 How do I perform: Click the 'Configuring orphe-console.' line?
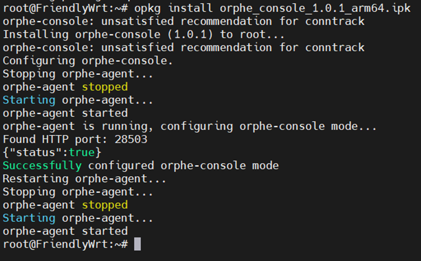88,61
